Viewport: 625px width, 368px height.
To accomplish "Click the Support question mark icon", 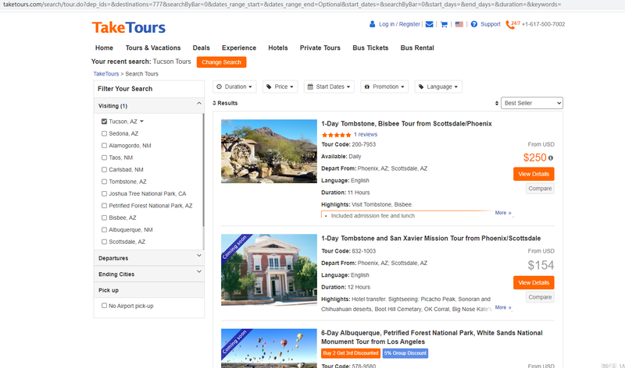I will 474,24.
